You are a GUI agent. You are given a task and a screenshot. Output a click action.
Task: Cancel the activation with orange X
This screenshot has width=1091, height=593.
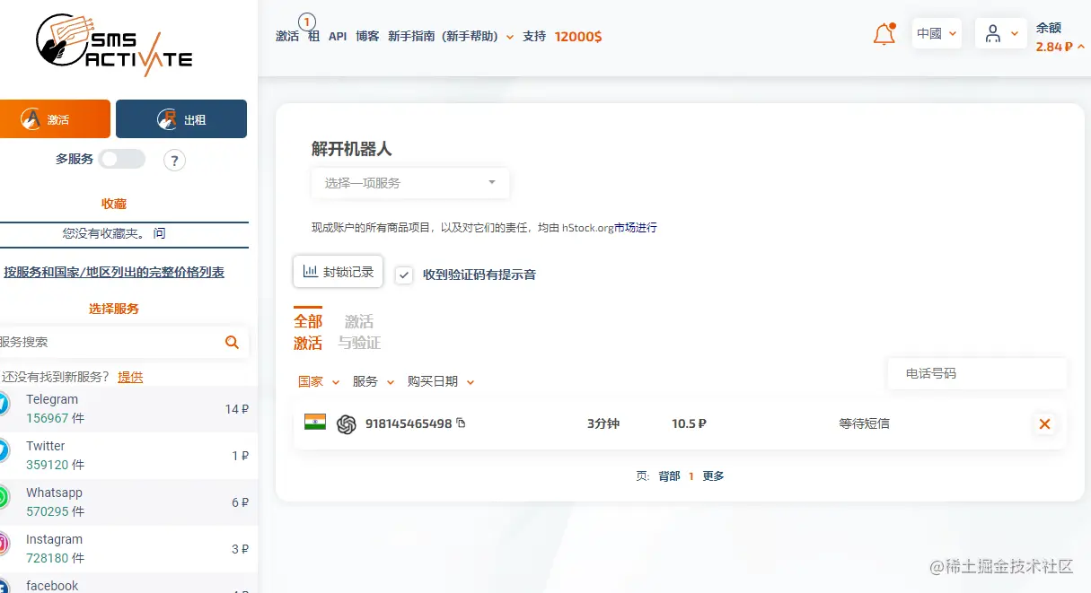(1044, 423)
